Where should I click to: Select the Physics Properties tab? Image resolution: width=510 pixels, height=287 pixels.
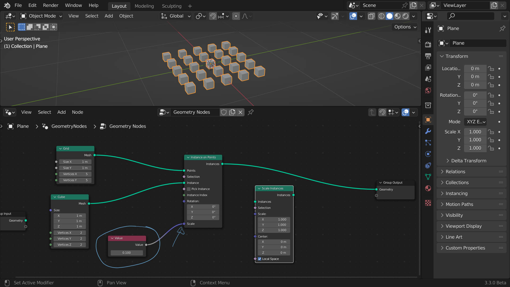428,154
